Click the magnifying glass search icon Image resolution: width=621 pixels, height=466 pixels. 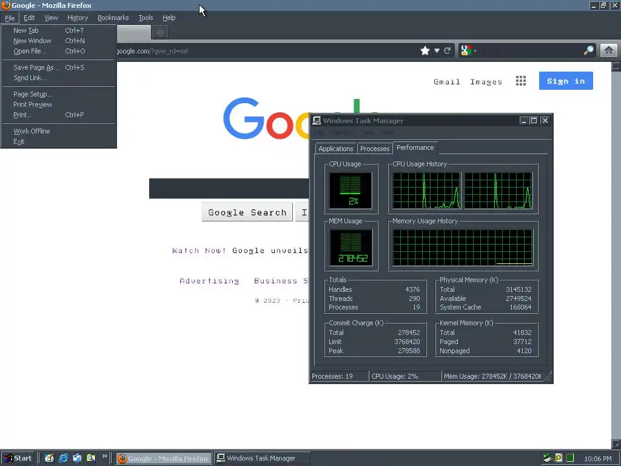click(x=588, y=50)
